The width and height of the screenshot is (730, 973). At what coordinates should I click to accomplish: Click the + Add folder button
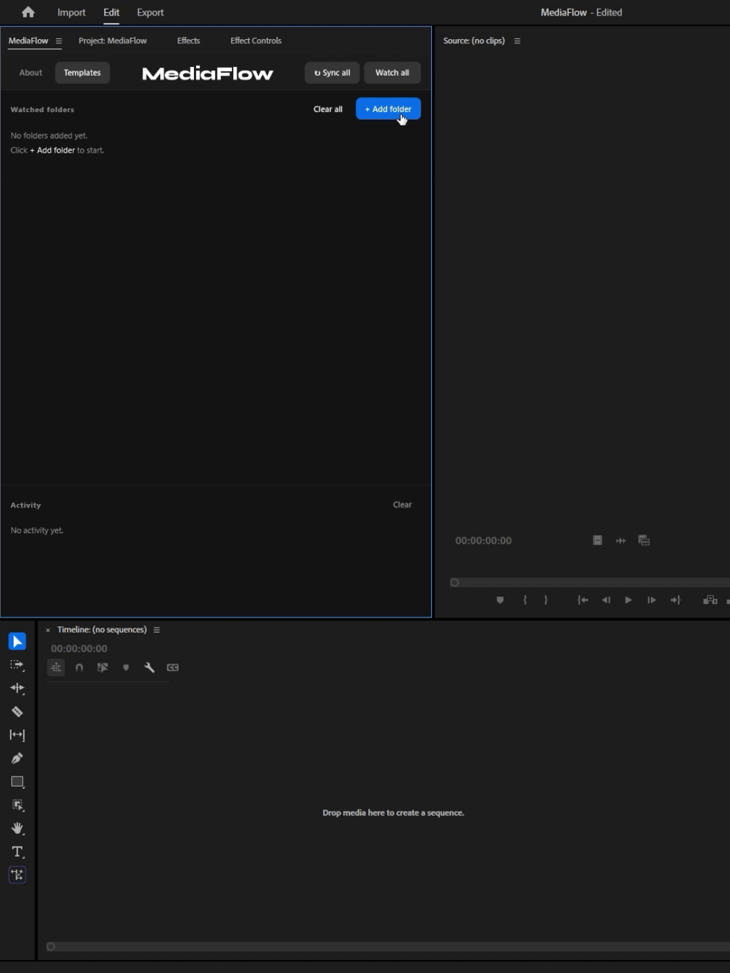click(x=388, y=109)
